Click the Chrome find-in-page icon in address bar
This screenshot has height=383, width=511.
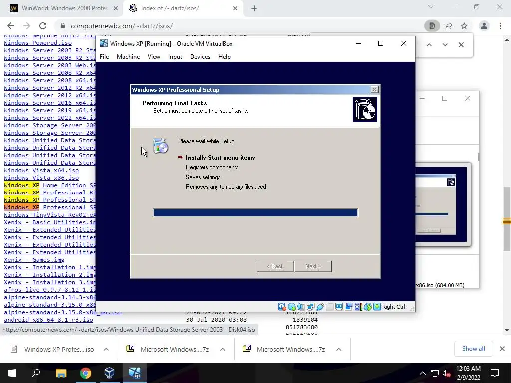click(432, 26)
